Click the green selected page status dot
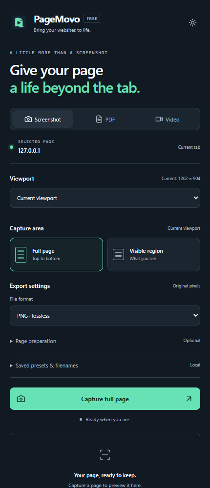The height and width of the screenshot is (488, 210). click(x=12, y=147)
